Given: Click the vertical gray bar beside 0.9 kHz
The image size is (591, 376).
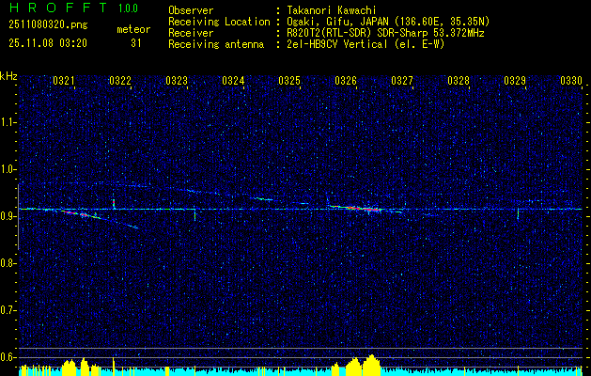Looking at the screenshot, I should click(x=18, y=217).
